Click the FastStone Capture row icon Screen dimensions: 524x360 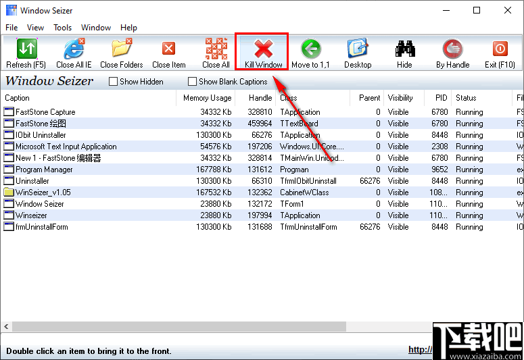(9, 112)
